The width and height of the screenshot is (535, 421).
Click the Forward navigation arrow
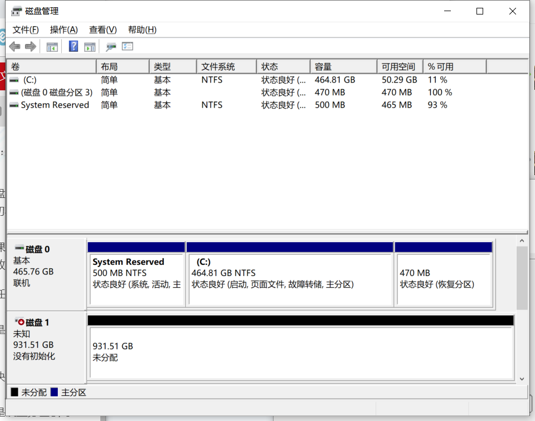31,46
